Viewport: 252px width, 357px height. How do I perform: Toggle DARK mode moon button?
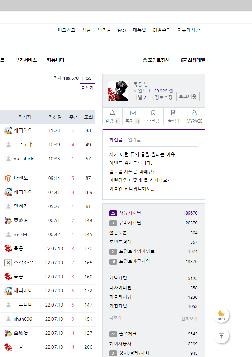click(x=221, y=315)
